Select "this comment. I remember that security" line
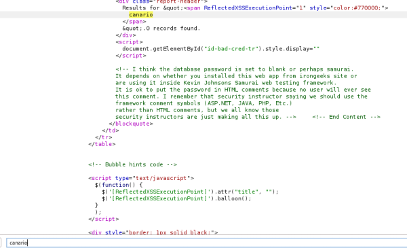 (x=241, y=96)
